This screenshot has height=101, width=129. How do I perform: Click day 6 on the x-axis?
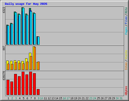[x=27, y=98]
